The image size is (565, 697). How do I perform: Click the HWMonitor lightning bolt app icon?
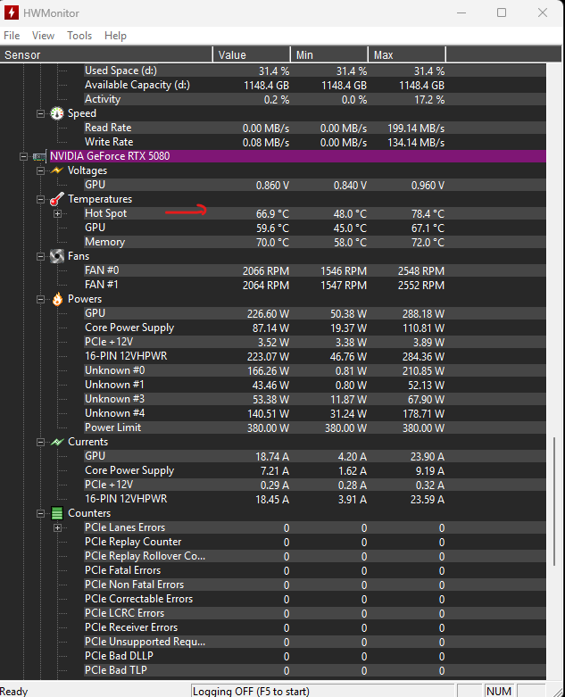(x=11, y=12)
